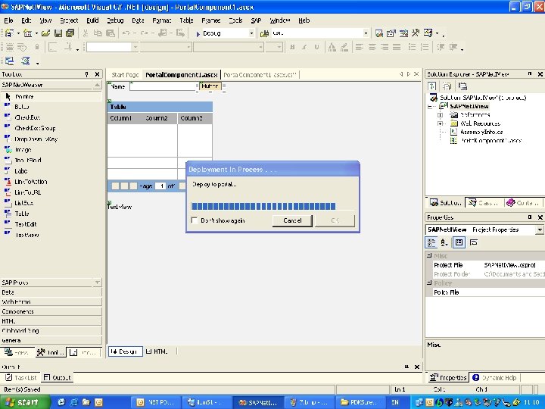Check the Don't show again checkbox

195,220
